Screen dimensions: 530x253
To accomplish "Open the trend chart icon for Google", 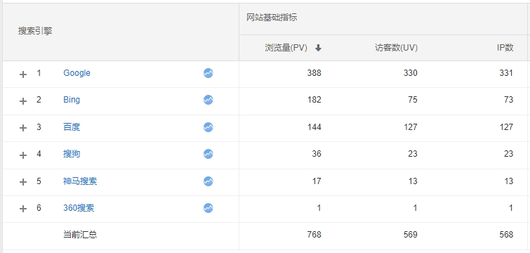I will click(208, 73).
